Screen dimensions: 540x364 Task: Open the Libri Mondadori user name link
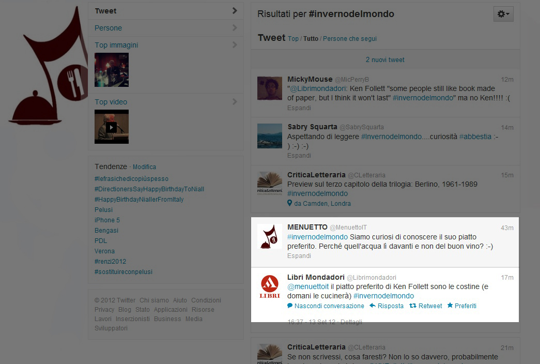coord(316,277)
